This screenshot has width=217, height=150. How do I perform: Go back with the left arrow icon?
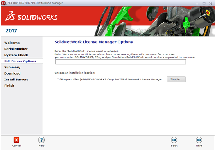[x=174, y=140]
